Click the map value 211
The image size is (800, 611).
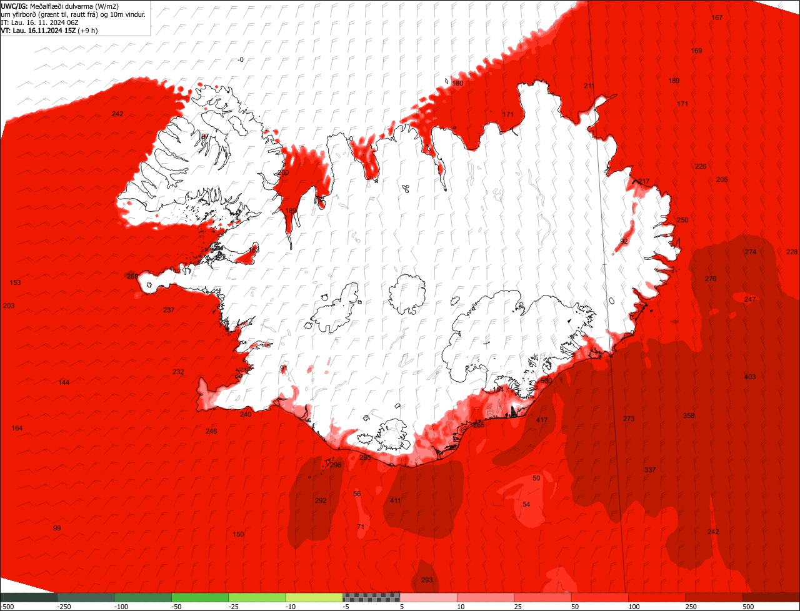(589, 86)
